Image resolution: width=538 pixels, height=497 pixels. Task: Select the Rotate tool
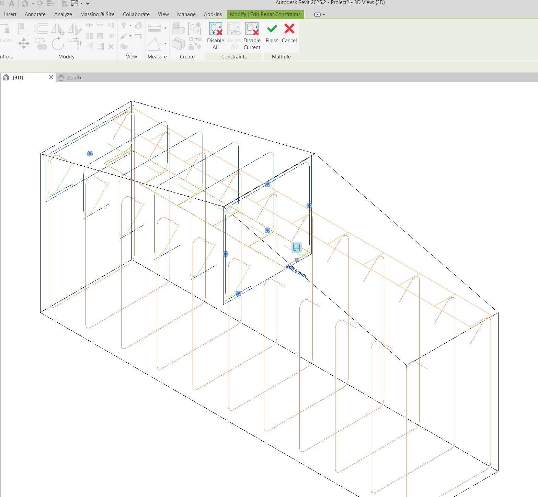tap(57, 44)
